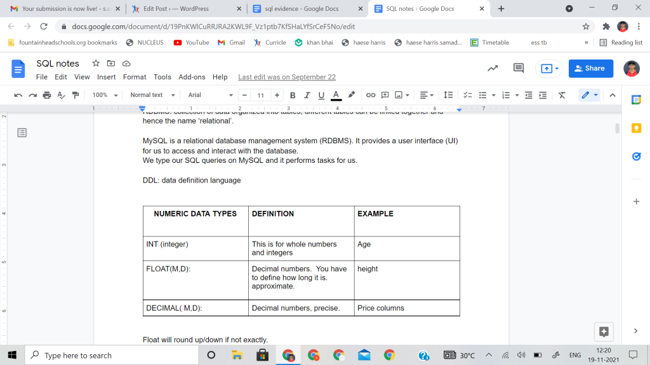650x365 pixels.
Task: Decrease the paragraph indent
Action: 529,95
